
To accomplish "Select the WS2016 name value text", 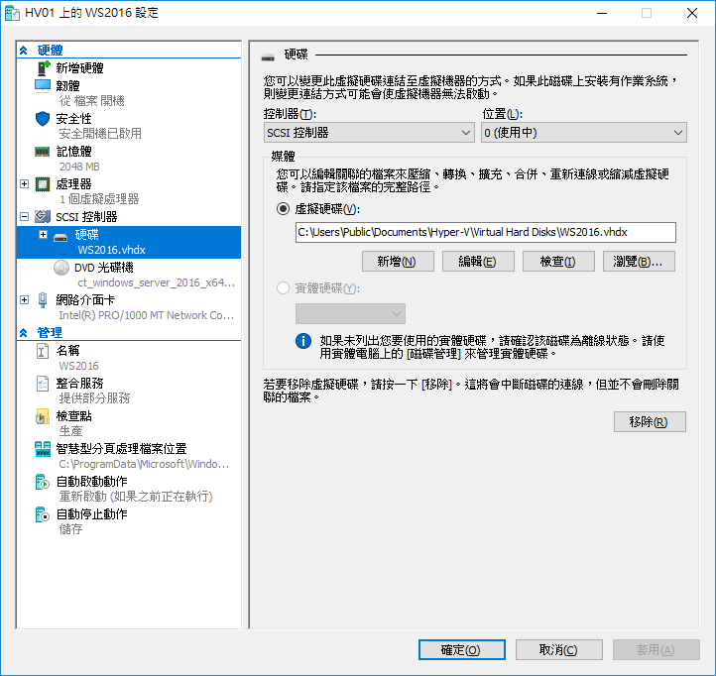I will (x=78, y=366).
